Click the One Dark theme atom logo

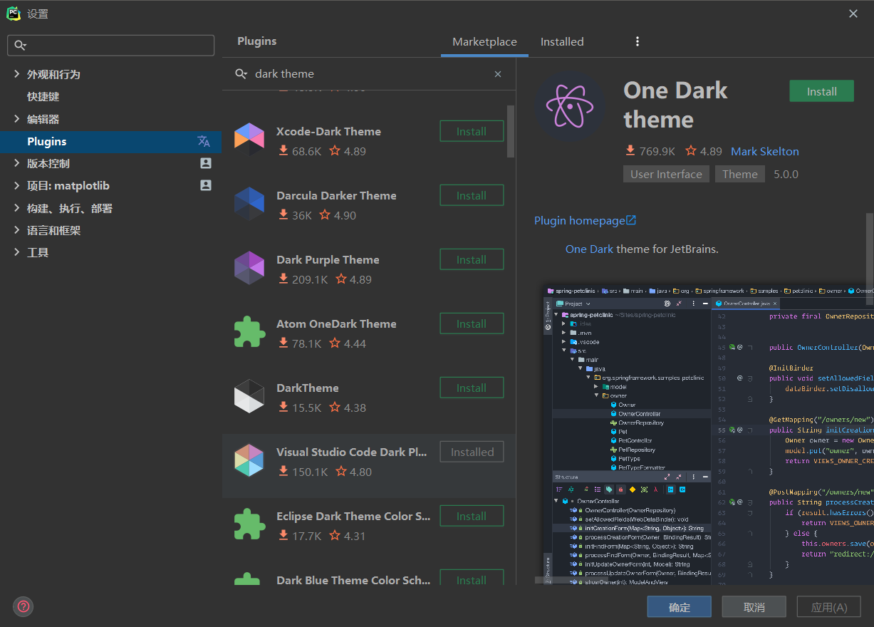571,107
